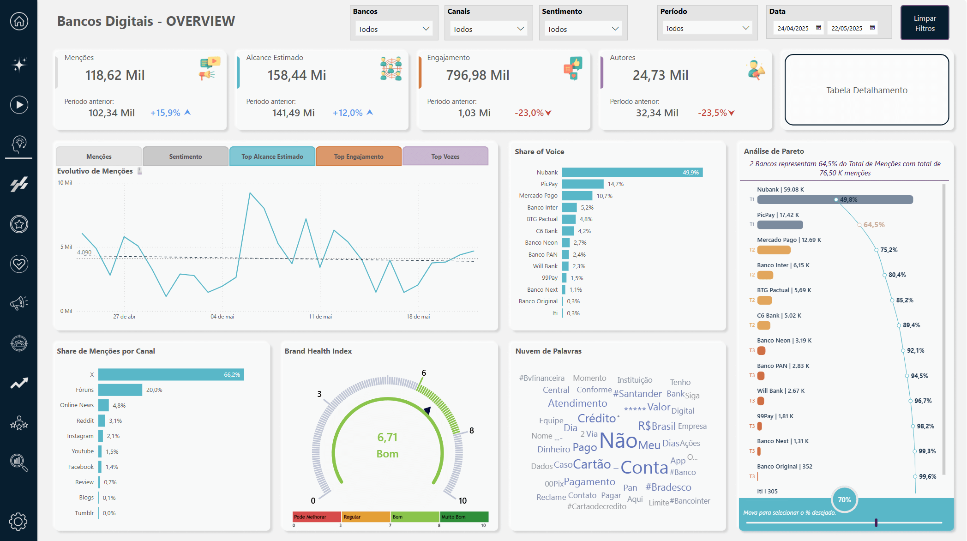Expand the Bancos dropdown
Viewport: 967px width, 541px height.
394,29
